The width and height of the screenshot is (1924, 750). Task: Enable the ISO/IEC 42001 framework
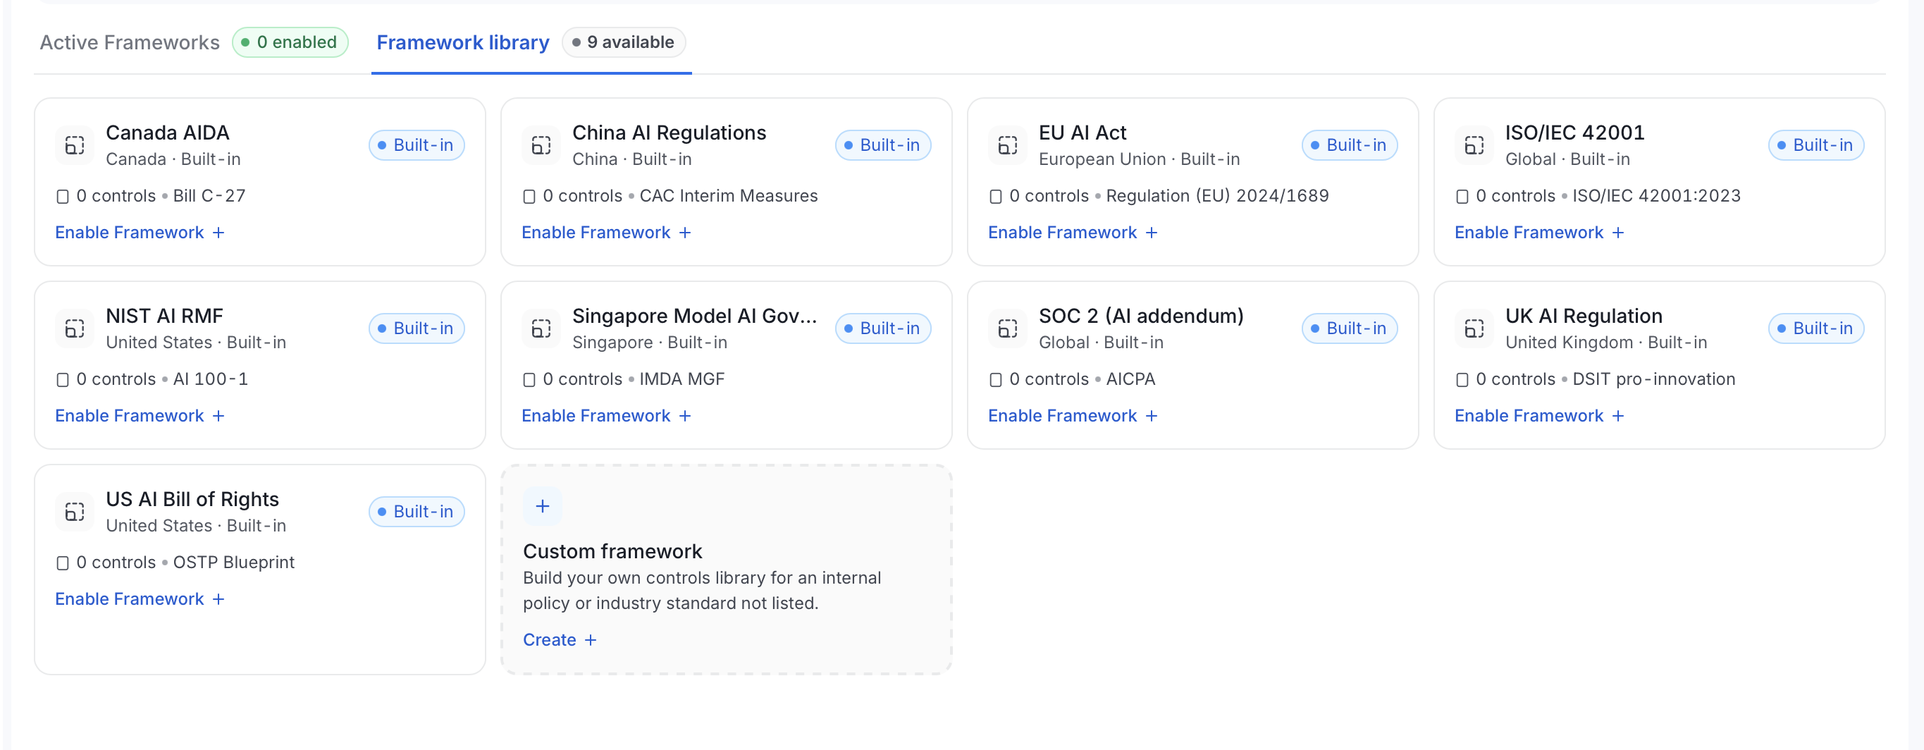click(x=1538, y=233)
